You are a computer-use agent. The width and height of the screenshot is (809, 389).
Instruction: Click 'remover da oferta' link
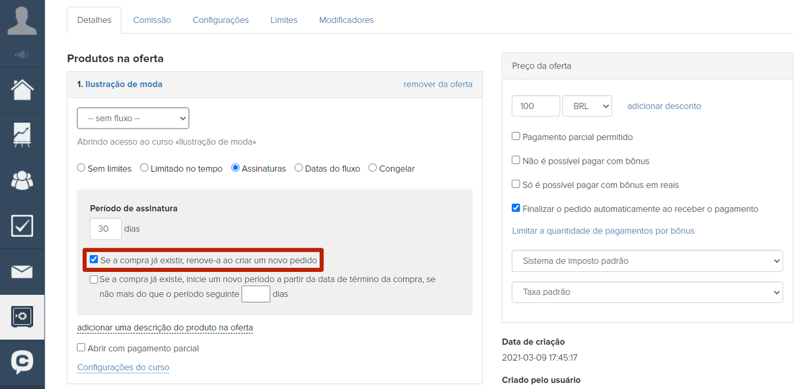pyautogui.click(x=438, y=84)
